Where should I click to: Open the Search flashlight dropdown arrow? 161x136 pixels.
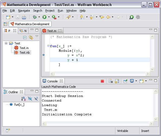click(73, 17)
